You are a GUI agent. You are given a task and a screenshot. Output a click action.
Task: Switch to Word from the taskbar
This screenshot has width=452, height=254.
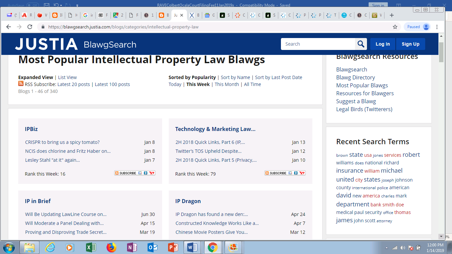coord(192,247)
